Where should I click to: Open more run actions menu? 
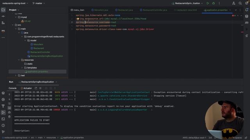click(219, 3)
